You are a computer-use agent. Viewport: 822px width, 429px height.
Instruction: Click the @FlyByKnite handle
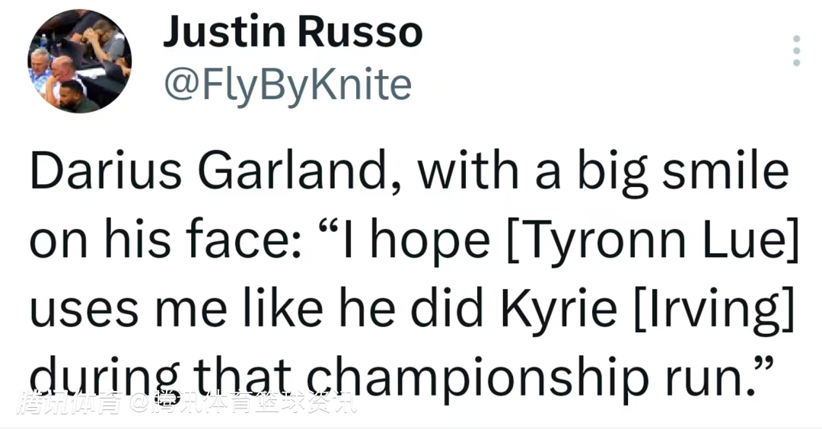(x=288, y=85)
